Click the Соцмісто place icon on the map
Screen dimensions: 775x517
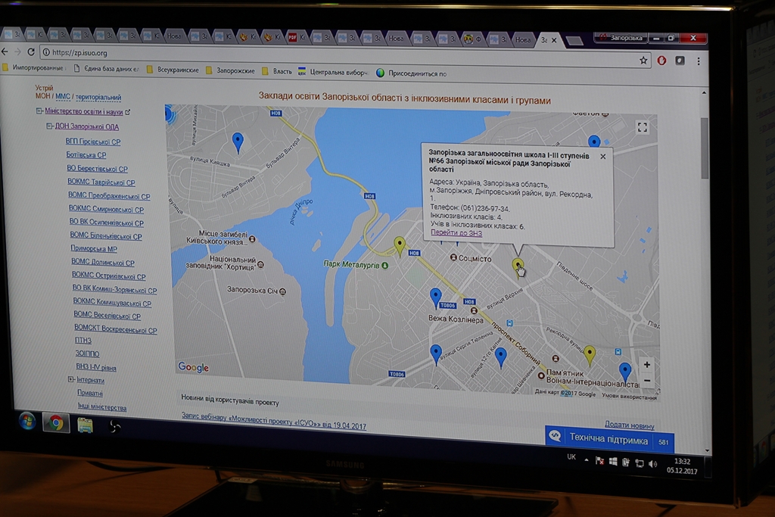pyautogui.click(x=453, y=257)
